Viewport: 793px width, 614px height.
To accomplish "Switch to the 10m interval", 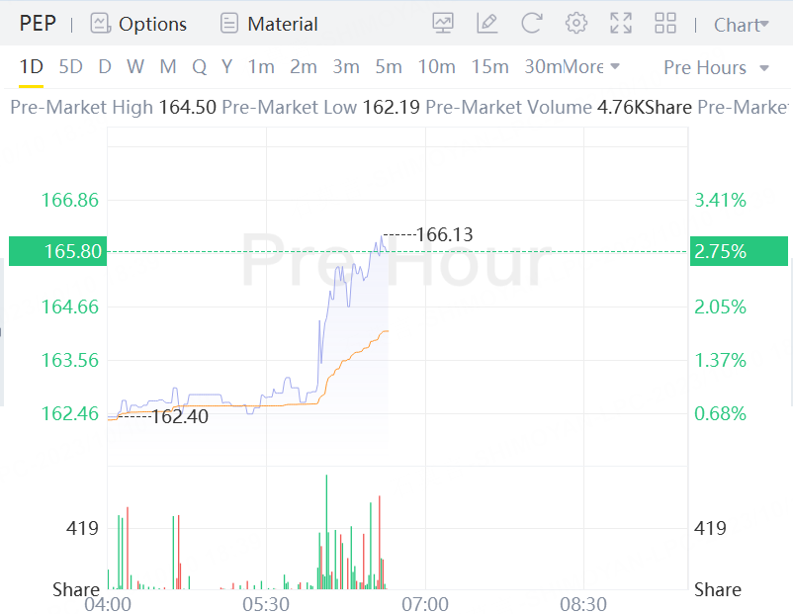I will click(436, 67).
